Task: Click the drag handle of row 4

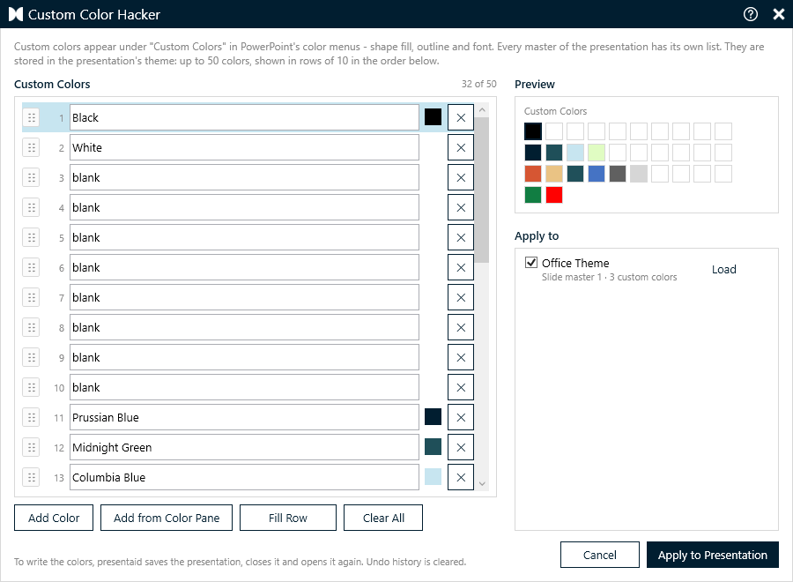Action: (32, 207)
